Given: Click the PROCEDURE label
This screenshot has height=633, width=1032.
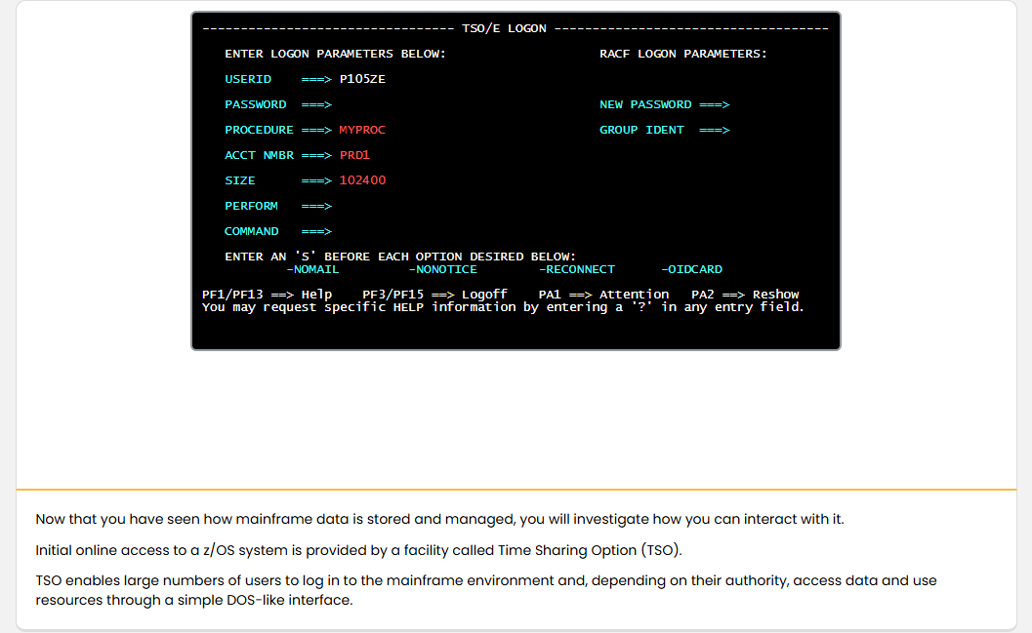Looking at the screenshot, I should pos(259,130).
